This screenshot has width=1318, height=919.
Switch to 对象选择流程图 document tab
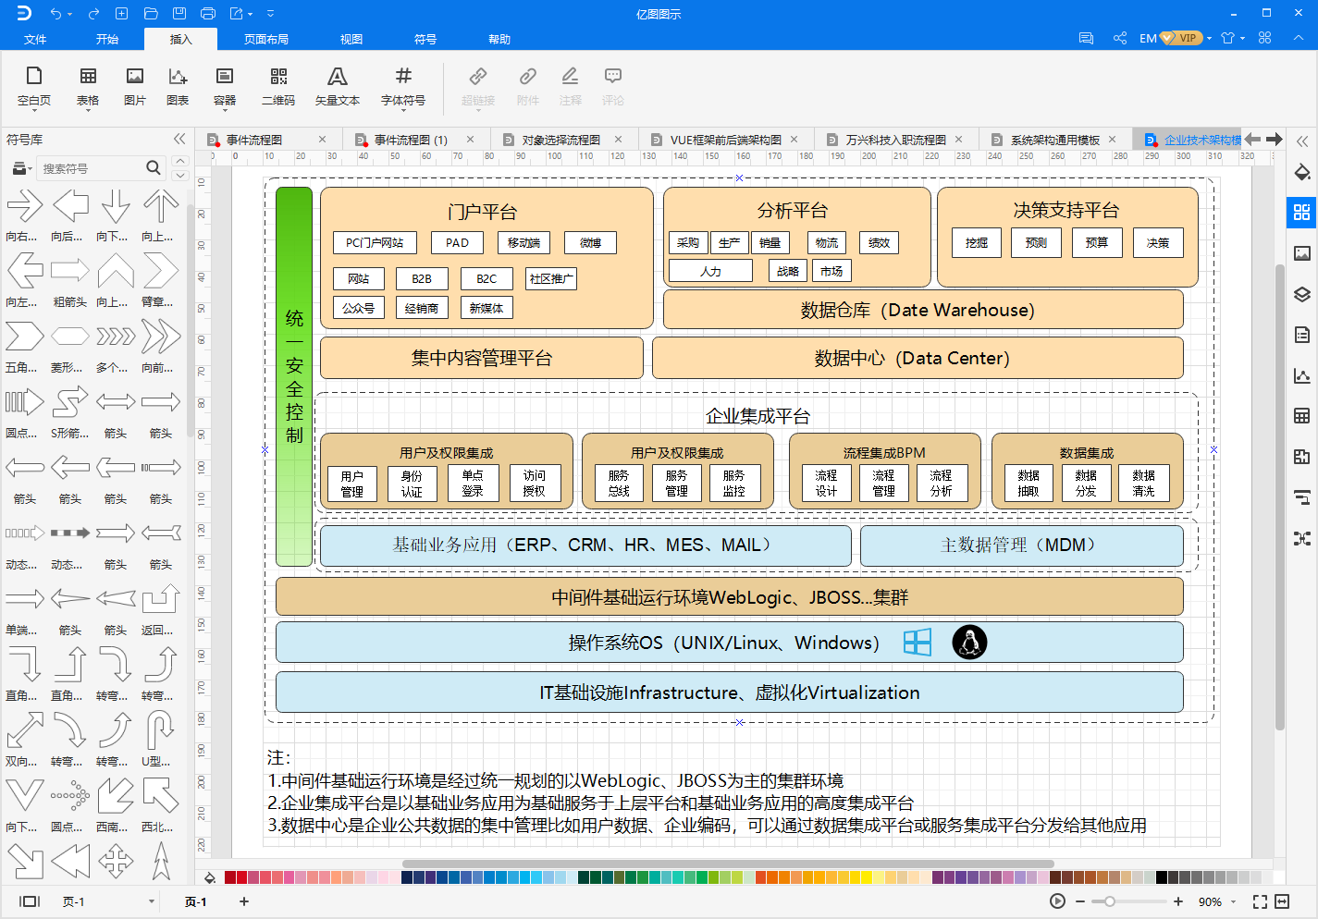(561, 140)
